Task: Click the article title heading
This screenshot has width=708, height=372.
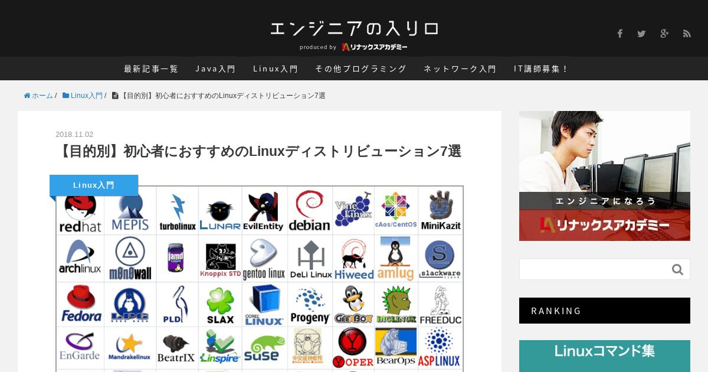Action: (259, 151)
